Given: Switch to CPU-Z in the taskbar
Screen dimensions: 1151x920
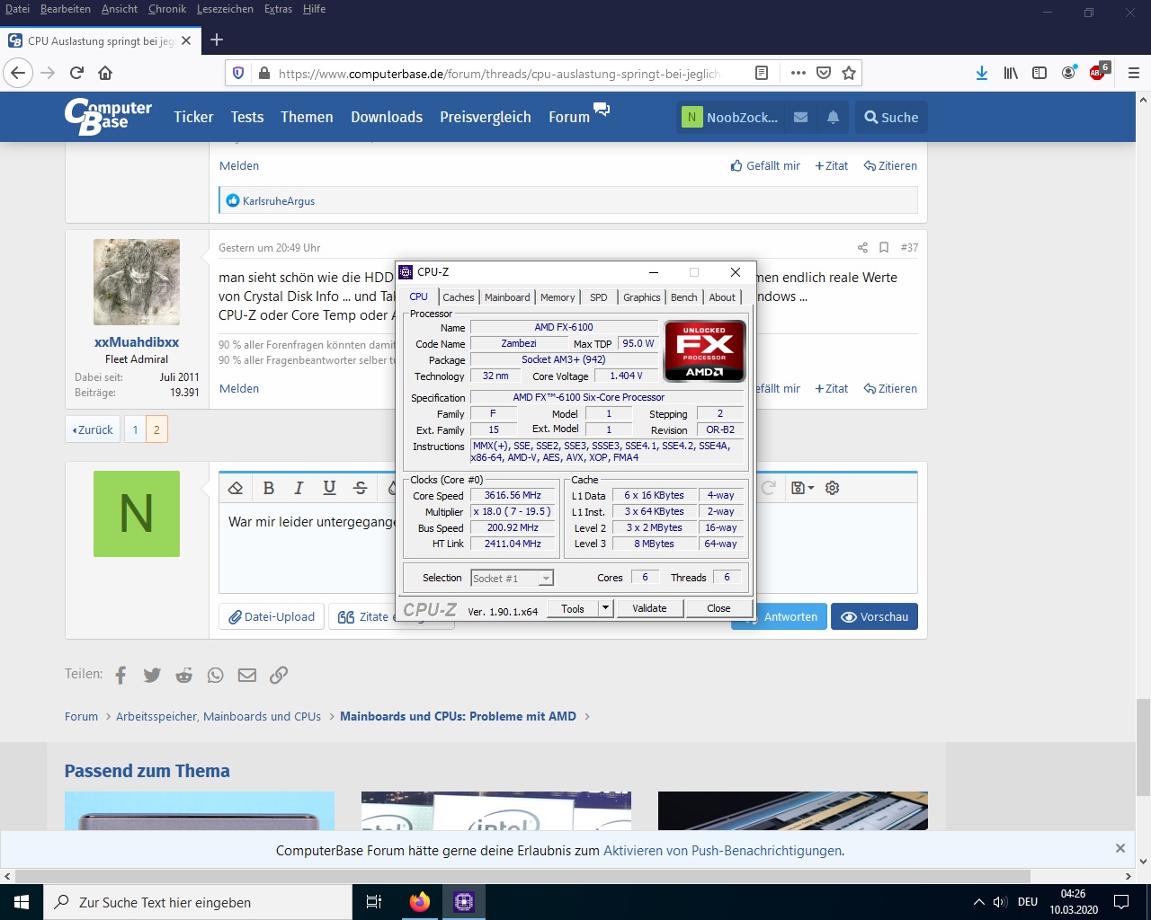Looking at the screenshot, I should 464,902.
